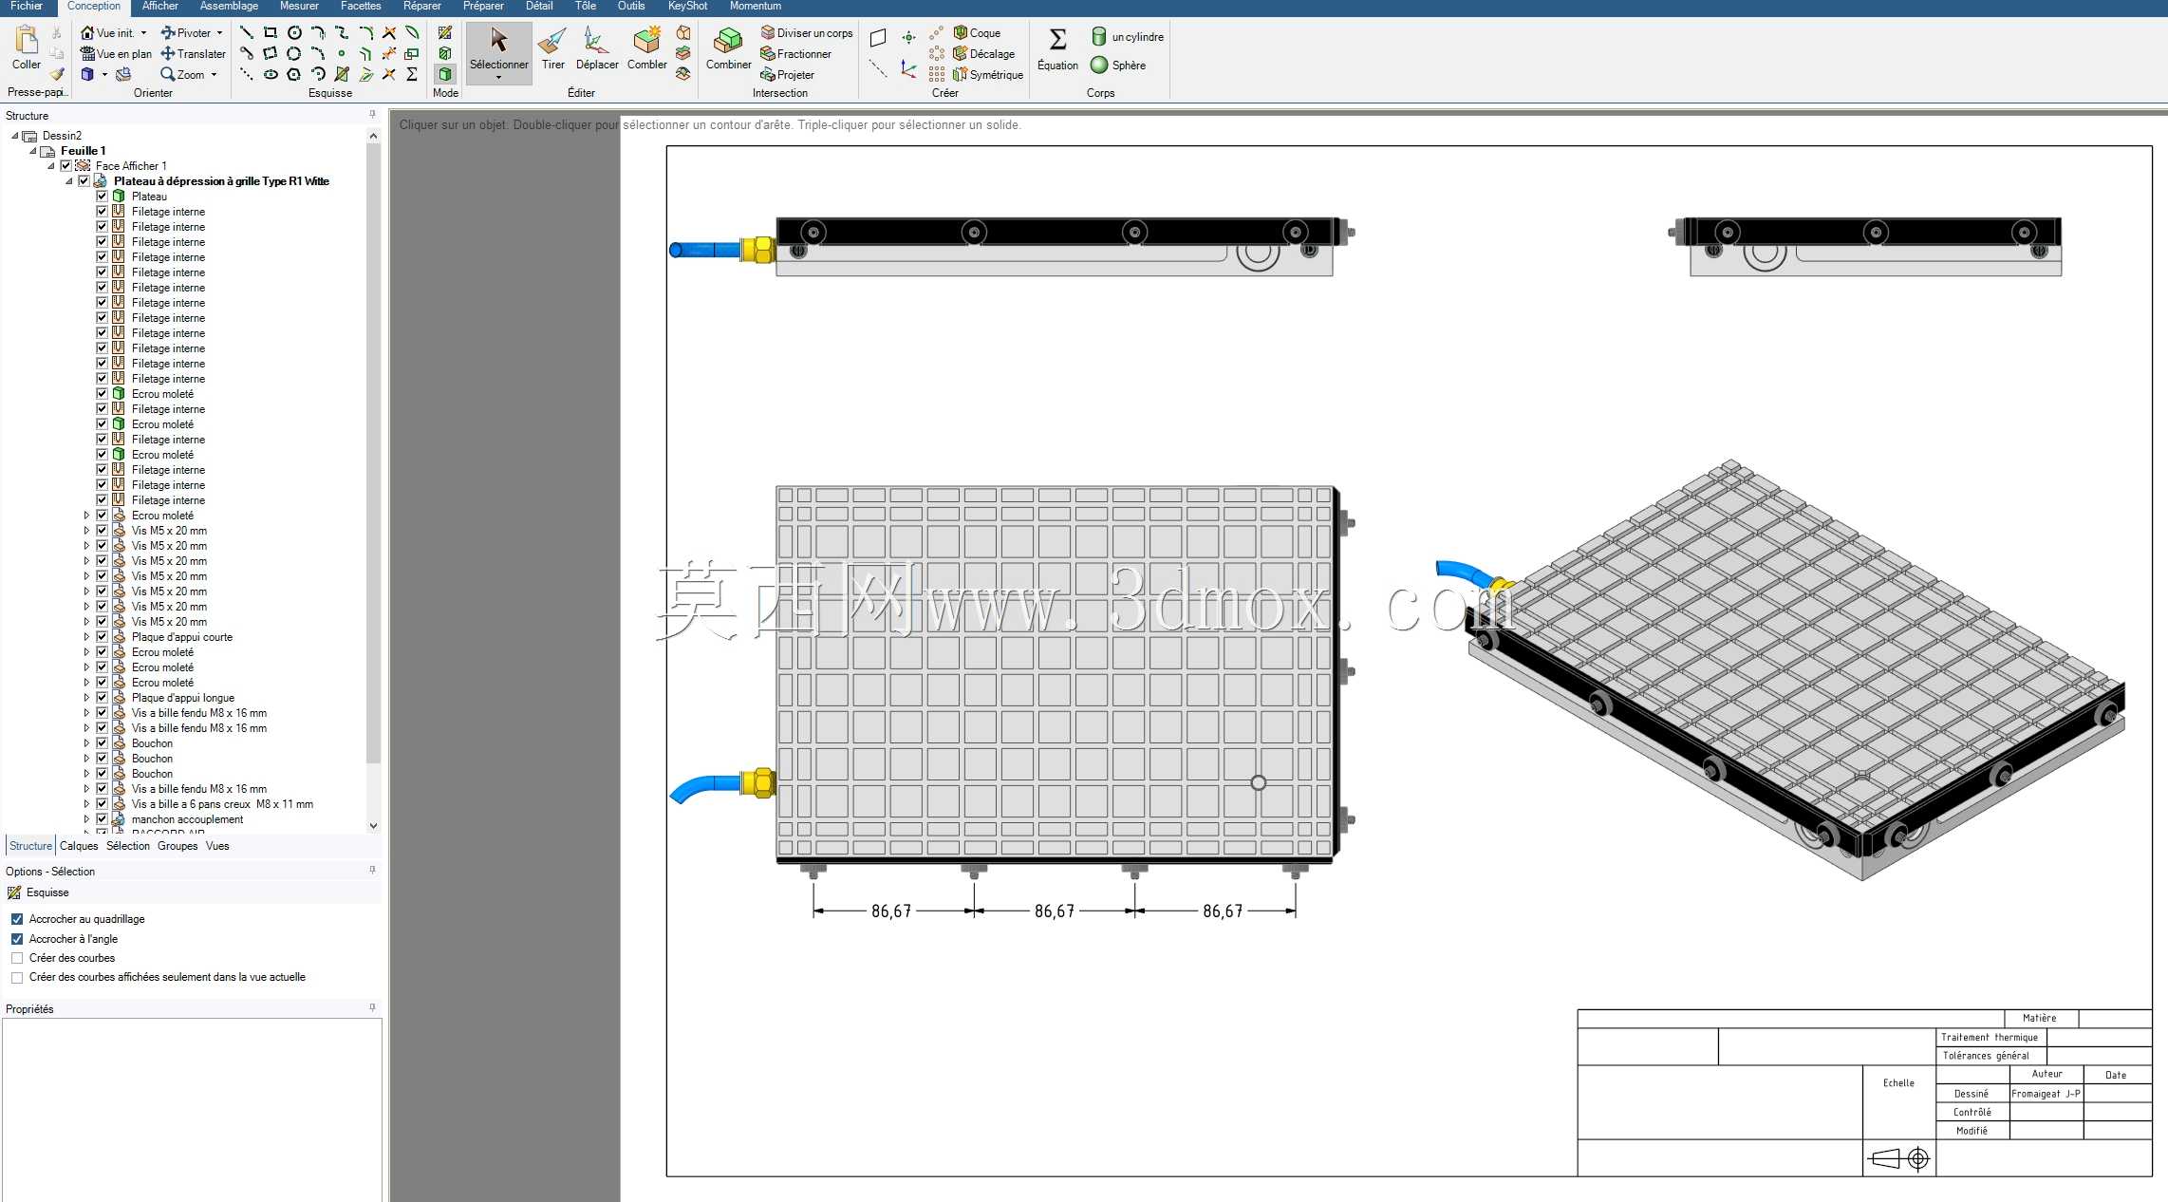The height and width of the screenshot is (1202, 2168).
Task: Click the structure tree scroll-up arrow
Action: click(x=373, y=136)
